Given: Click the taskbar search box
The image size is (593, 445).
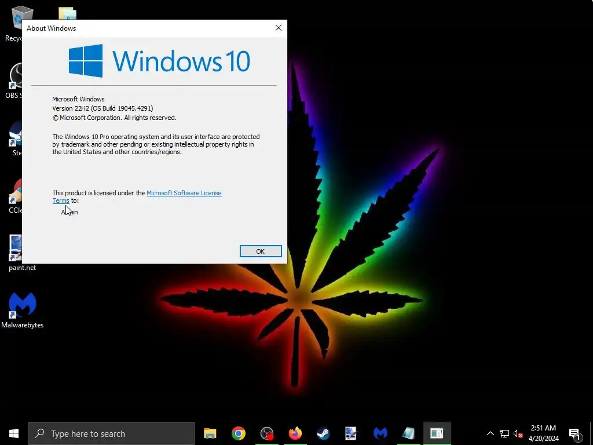Looking at the screenshot, I should [x=111, y=433].
